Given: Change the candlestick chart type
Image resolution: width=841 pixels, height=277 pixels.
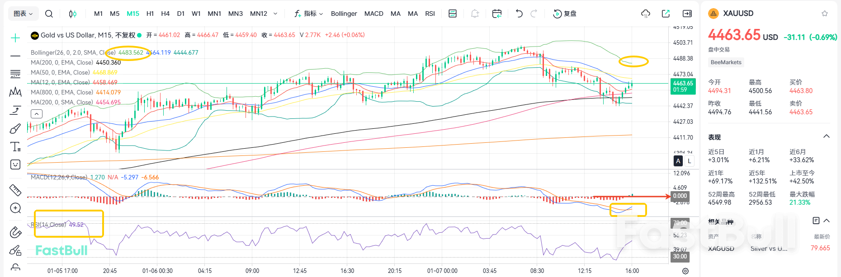Looking at the screenshot, I should 72,14.
